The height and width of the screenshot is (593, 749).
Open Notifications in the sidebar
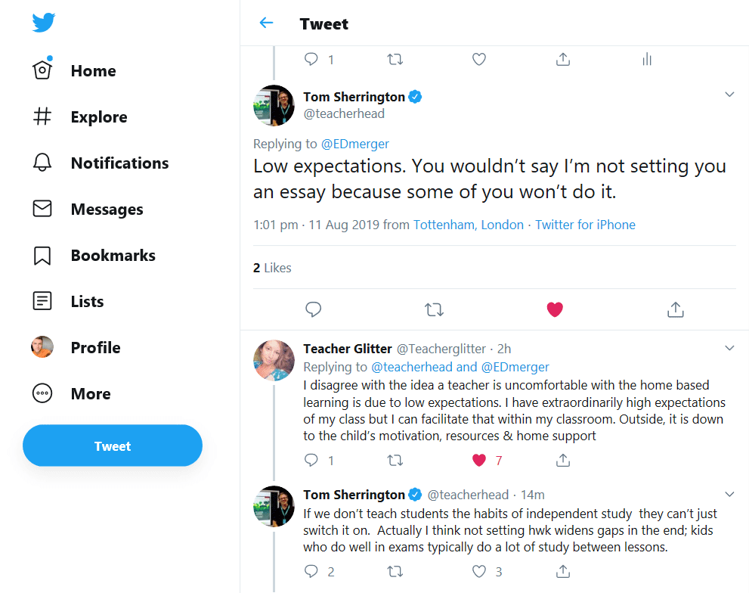pos(119,163)
